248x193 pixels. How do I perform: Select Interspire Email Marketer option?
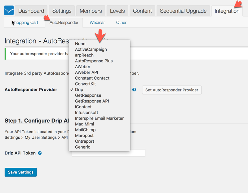(99, 118)
